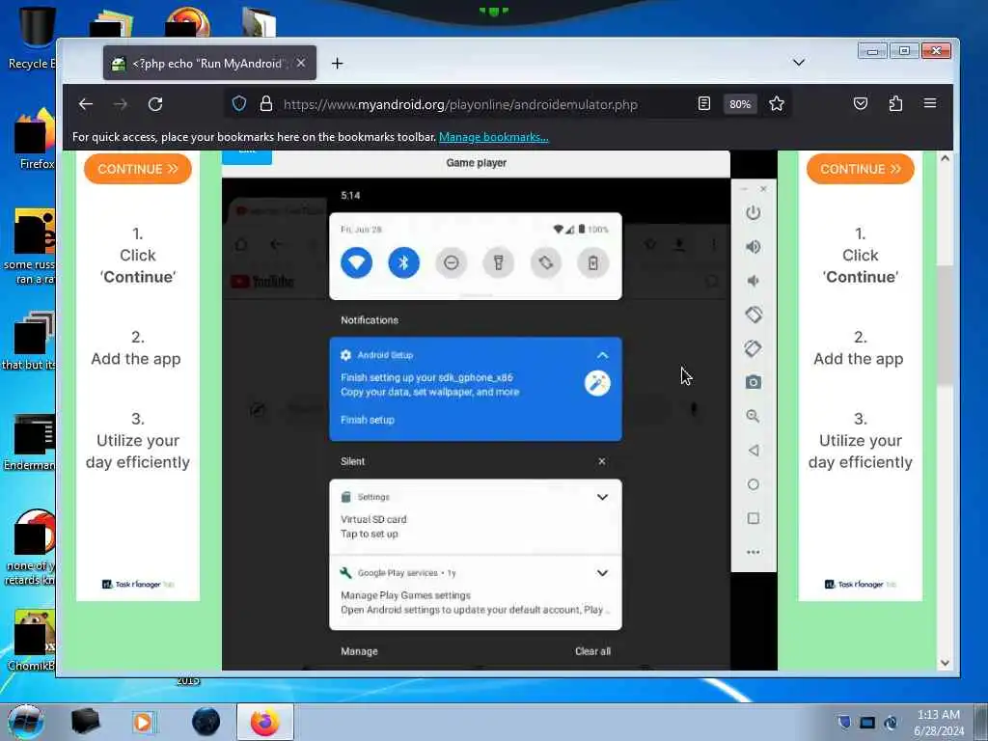Open the Pocket save icon
The width and height of the screenshot is (988, 741).
coord(861,104)
